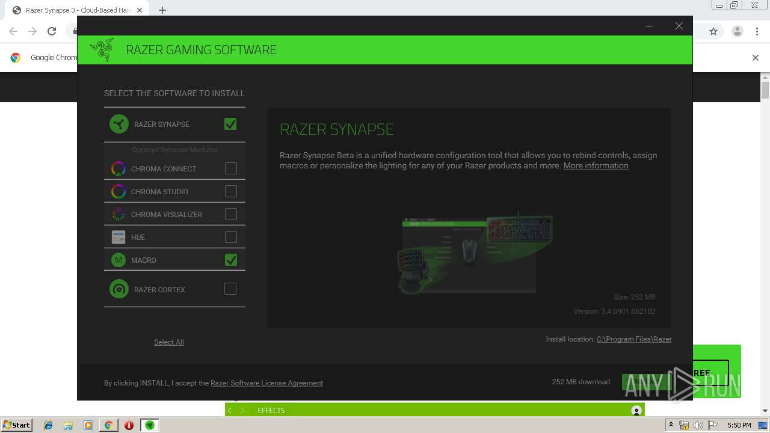The width and height of the screenshot is (770, 433).
Task: Open Chrome three-dot menu
Action: pyautogui.click(x=757, y=31)
